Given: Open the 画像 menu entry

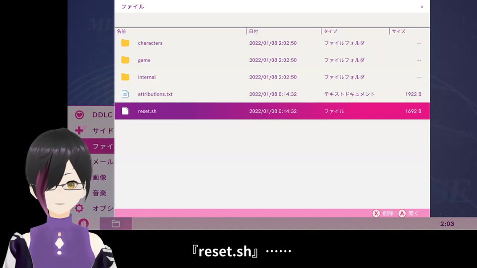Looking at the screenshot, I should coord(99,178).
